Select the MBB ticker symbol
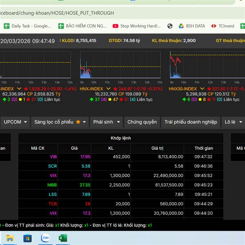Image resolution: width=245 pixels, height=245 pixels. pyautogui.click(x=52, y=185)
